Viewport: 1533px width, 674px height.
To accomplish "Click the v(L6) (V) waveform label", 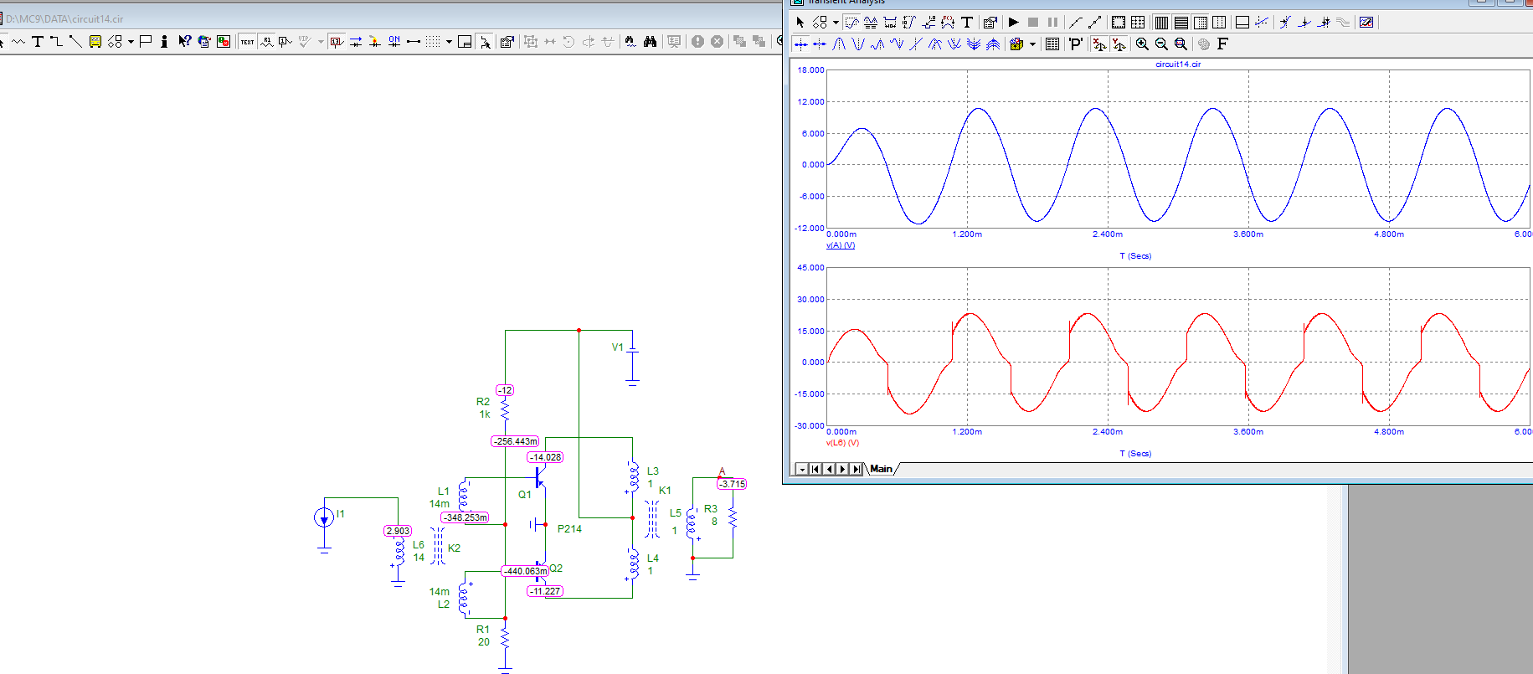I will 842,443.
